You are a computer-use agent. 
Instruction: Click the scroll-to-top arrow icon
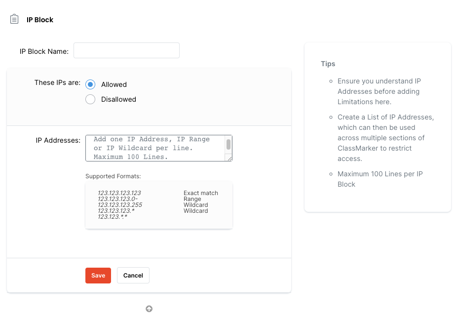pyautogui.click(x=149, y=309)
